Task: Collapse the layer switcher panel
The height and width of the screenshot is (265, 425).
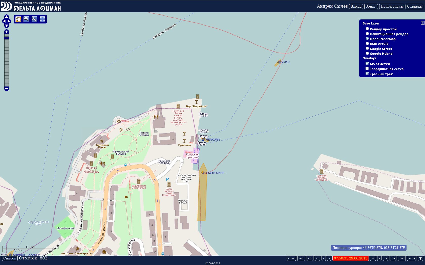Action: (x=422, y=23)
